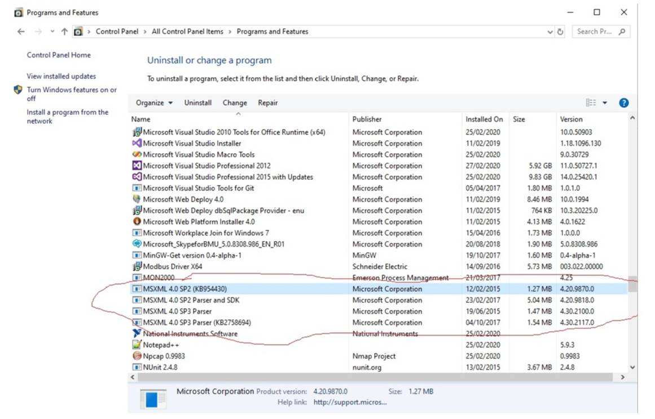The image size is (655, 419).
Task: Sort by the Installed On column header
Action: pos(485,119)
